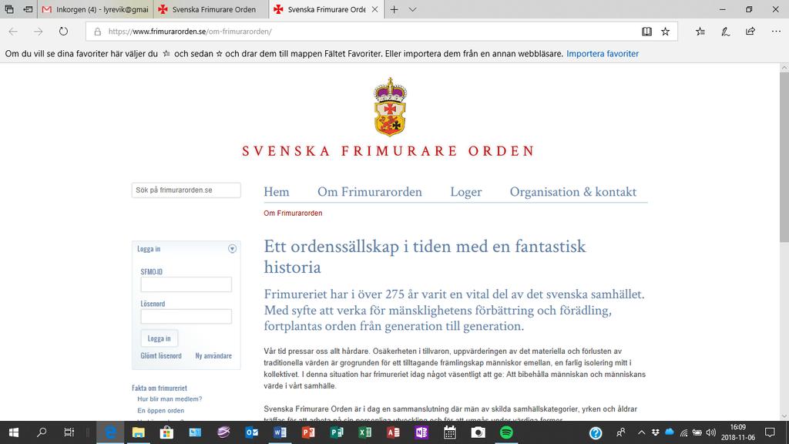The height and width of the screenshot is (444, 789).
Task: Open the Hem menu item
Action: point(277,192)
